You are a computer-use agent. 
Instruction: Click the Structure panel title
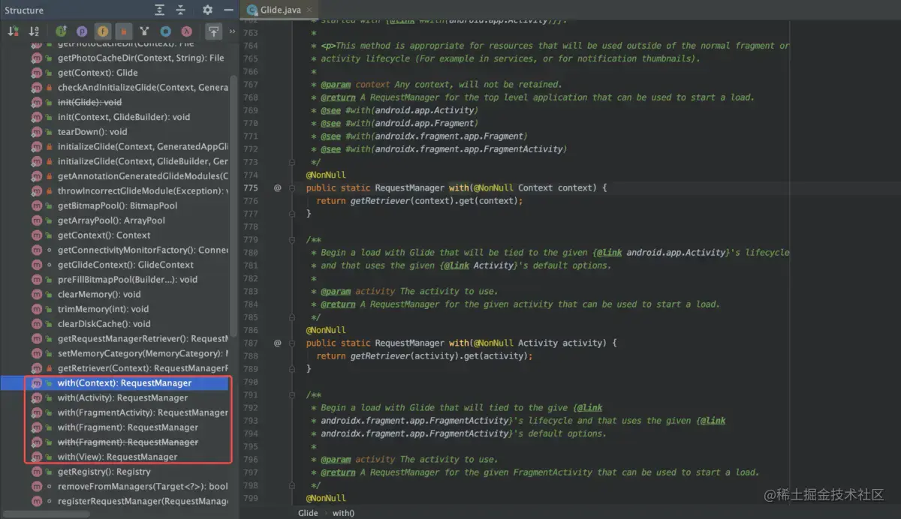pos(24,10)
